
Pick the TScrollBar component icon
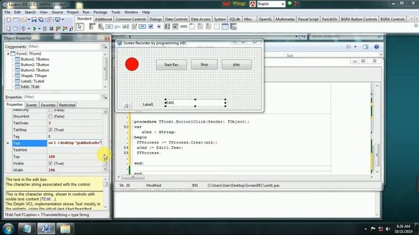[x=183, y=27]
